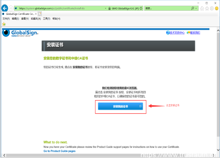
Task: Click the 安装证书 header banner
Action: coord(118,46)
